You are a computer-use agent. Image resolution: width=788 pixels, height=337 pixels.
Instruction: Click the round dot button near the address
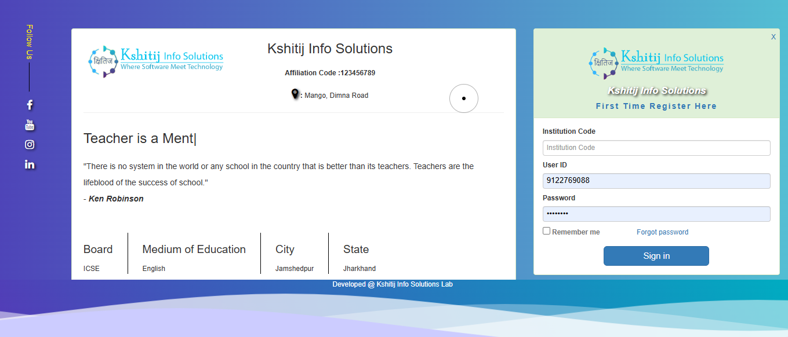point(464,98)
